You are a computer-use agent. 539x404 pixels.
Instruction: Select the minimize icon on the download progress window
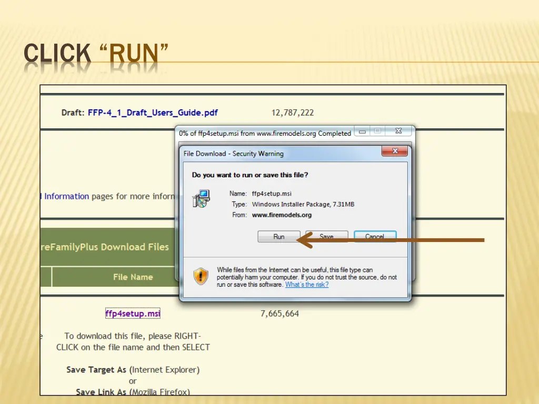click(x=362, y=130)
